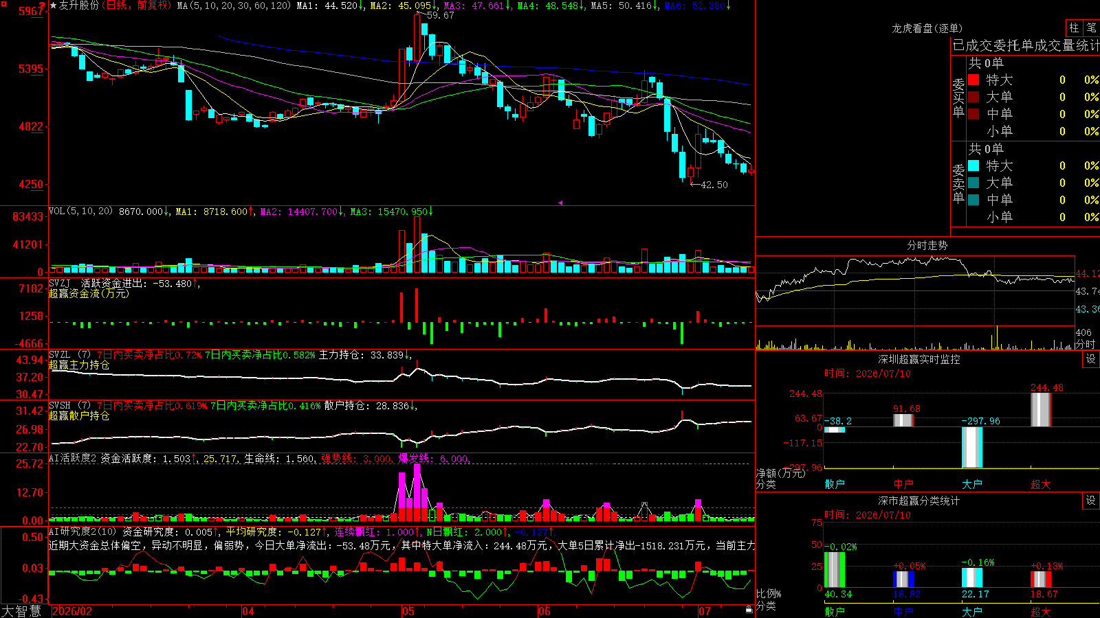Click the SVZJ indicator label
Viewport: 1100px width, 618px height.
pyautogui.click(x=60, y=284)
